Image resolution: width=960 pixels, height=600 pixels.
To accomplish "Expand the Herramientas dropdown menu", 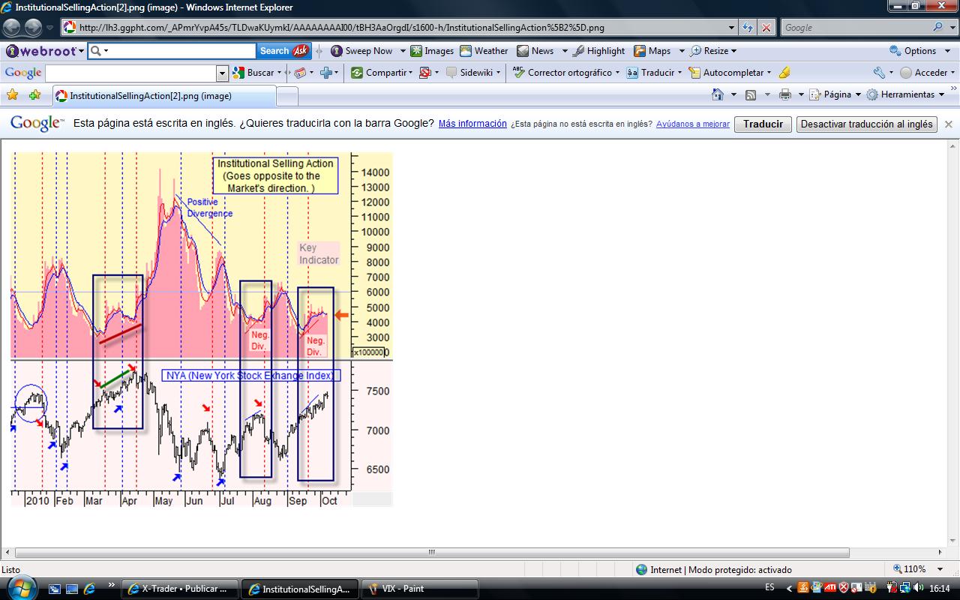I will (x=906, y=94).
